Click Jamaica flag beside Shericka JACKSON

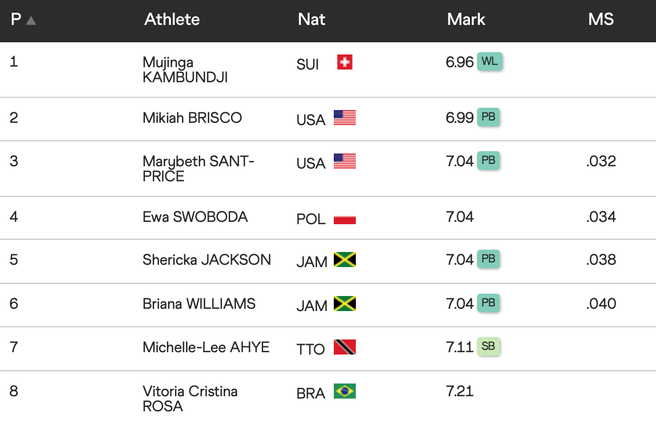[x=345, y=260]
